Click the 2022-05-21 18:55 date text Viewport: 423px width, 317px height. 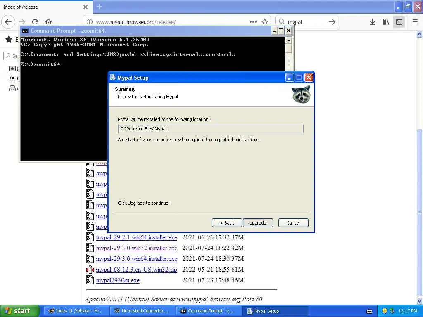(x=206, y=270)
